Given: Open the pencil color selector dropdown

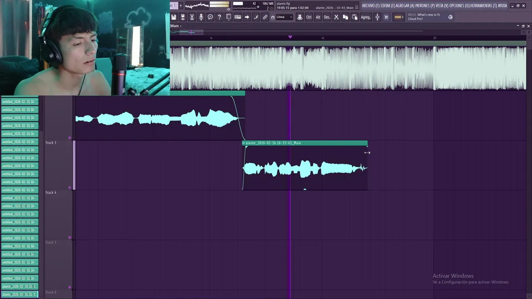Looking at the screenshot, I should (x=398, y=17).
